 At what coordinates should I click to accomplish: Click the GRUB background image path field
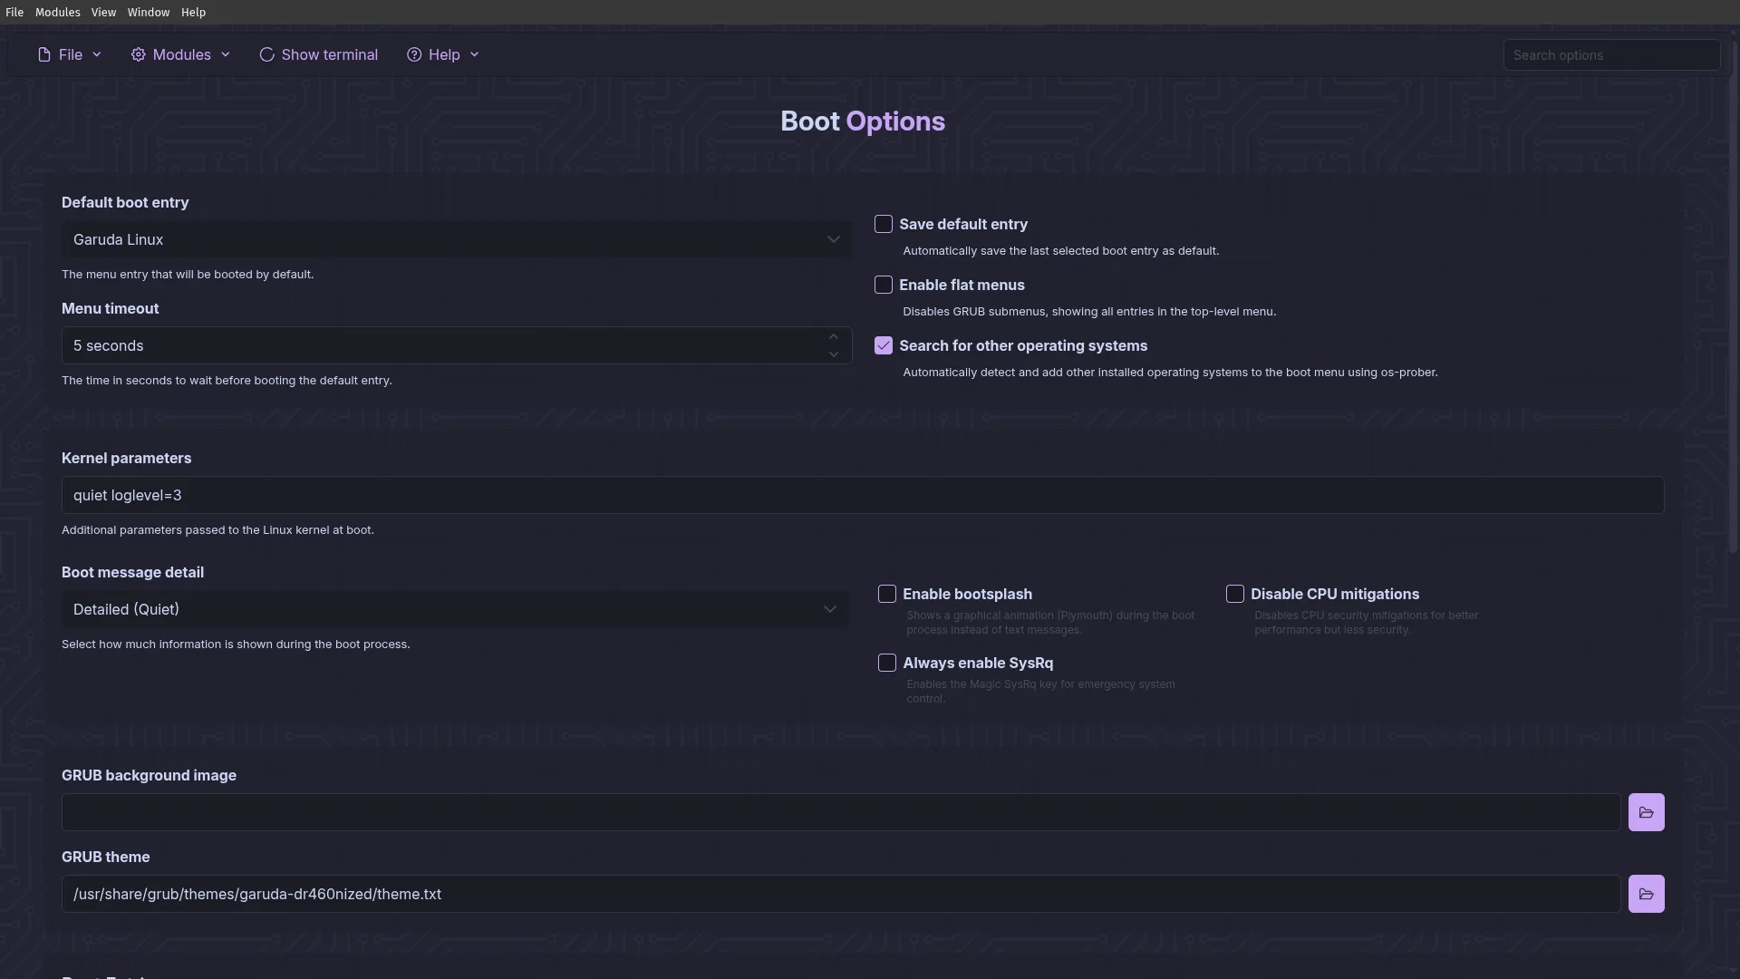(x=841, y=812)
